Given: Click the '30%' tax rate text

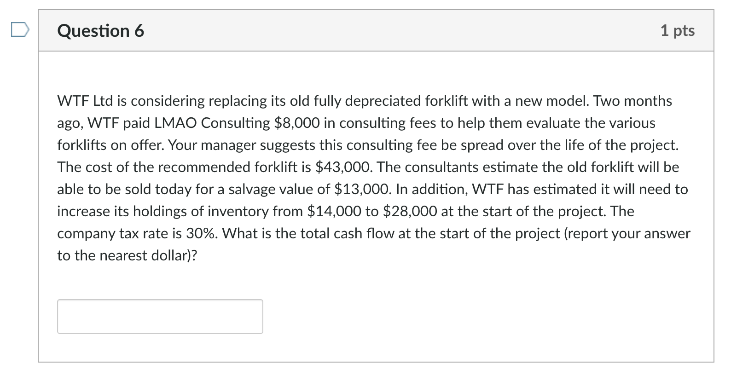Looking at the screenshot, I should [199, 233].
